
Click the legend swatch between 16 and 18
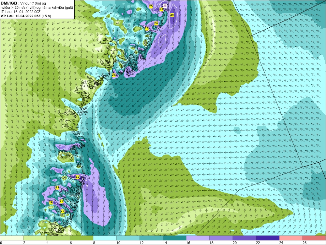click(198, 238)
